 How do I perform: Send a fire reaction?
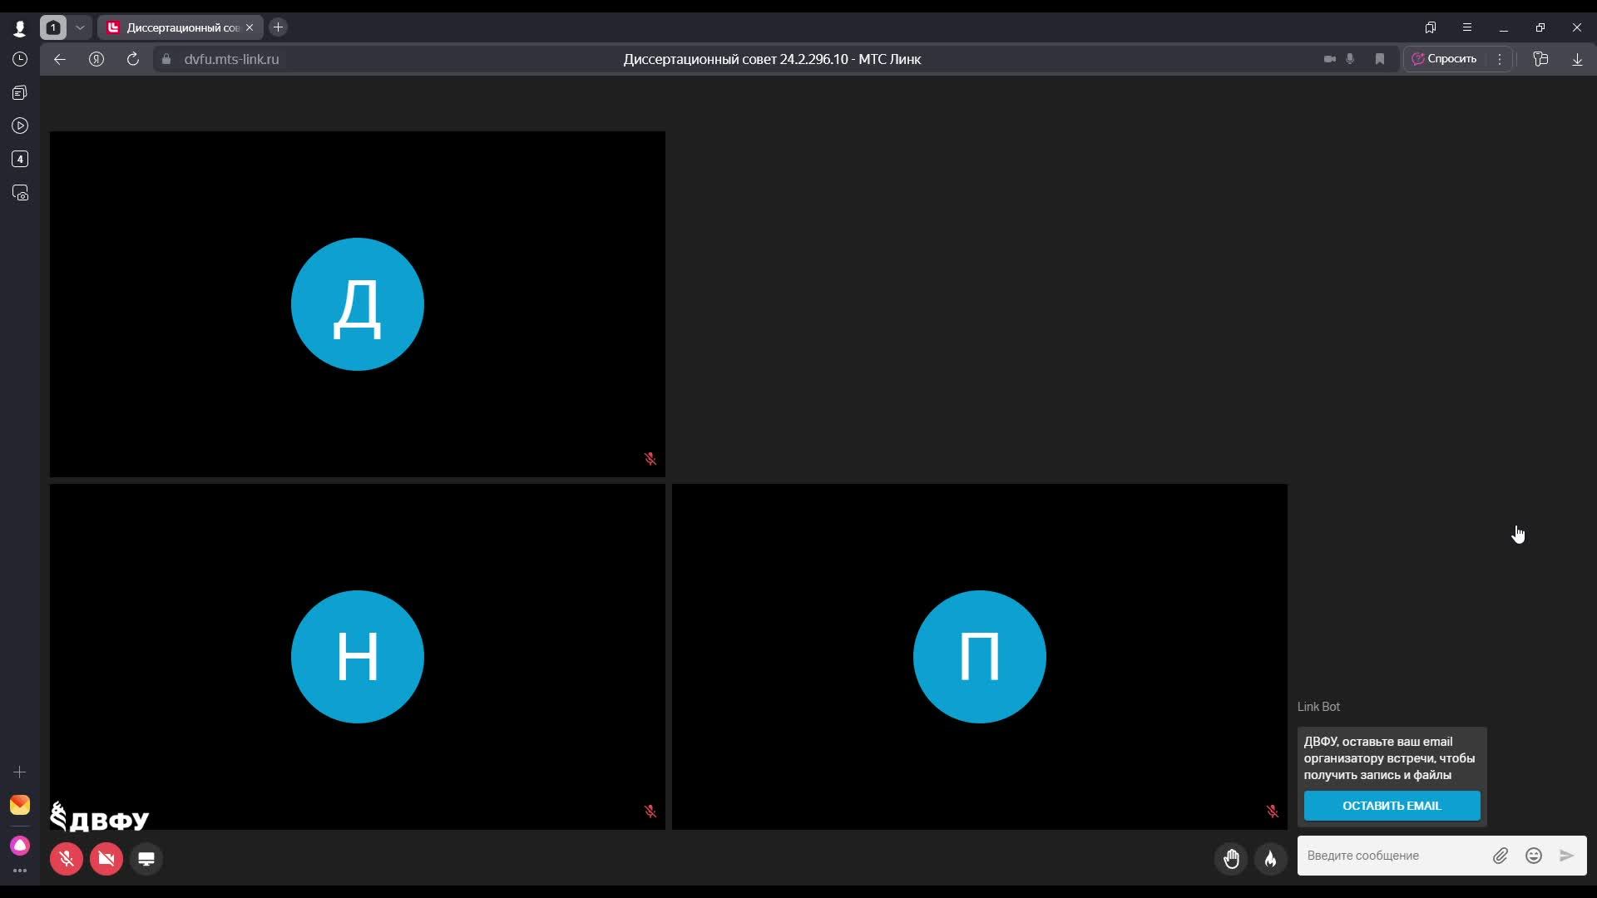[x=1270, y=859]
